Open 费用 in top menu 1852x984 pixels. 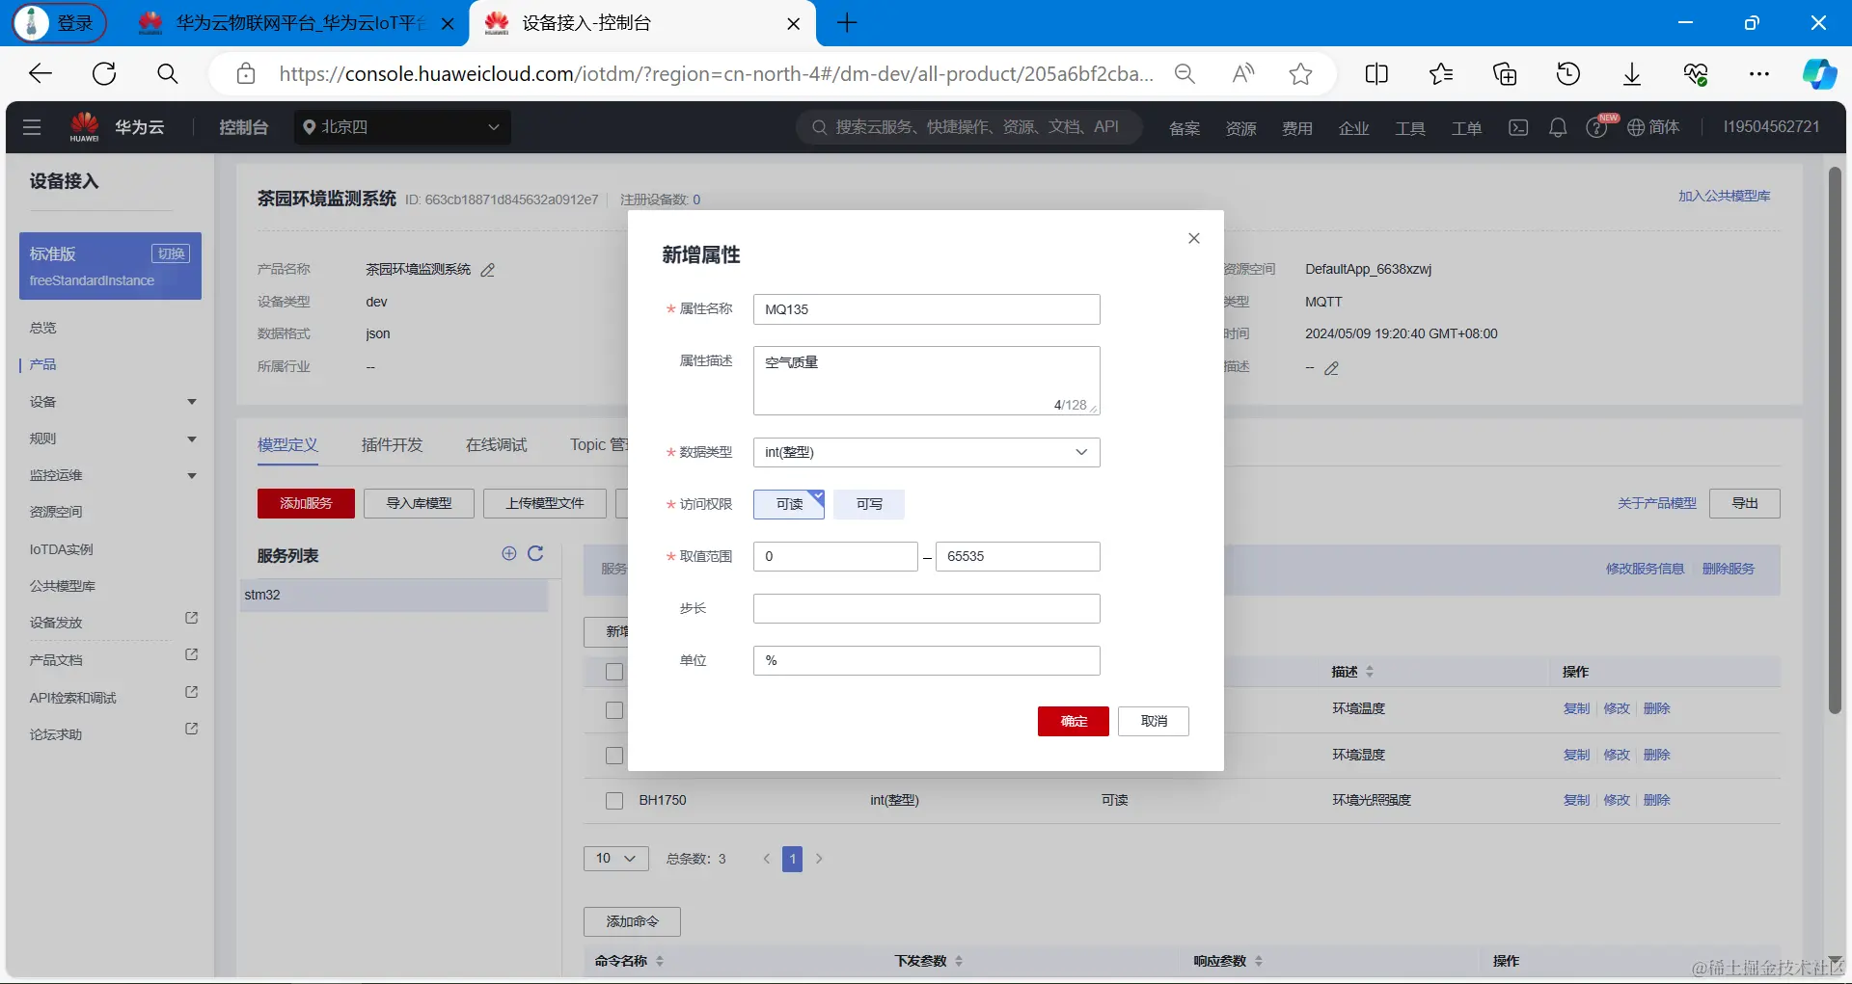(x=1296, y=128)
